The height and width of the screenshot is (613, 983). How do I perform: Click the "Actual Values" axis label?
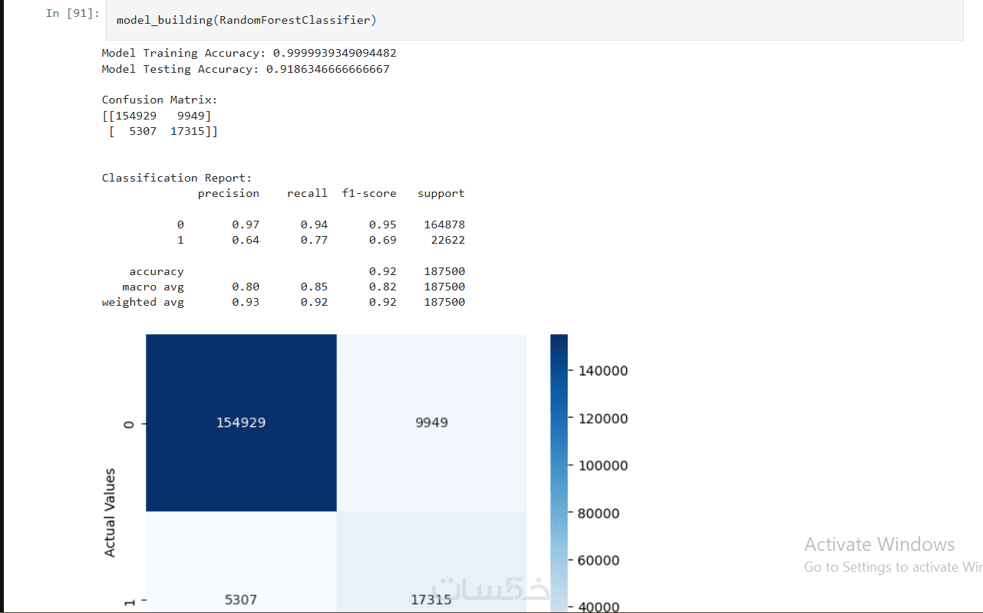click(110, 513)
